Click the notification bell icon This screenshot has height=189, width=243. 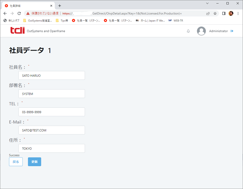tap(188, 31)
